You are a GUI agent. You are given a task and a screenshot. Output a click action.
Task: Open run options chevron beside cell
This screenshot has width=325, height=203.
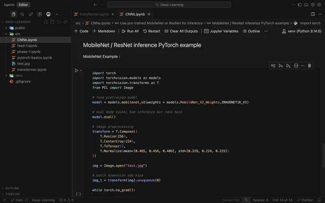coord(81,70)
